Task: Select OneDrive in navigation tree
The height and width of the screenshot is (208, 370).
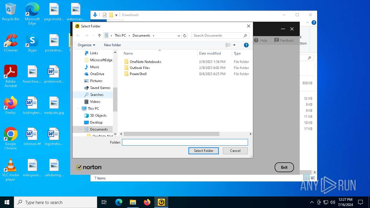Action: click(97, 74)
